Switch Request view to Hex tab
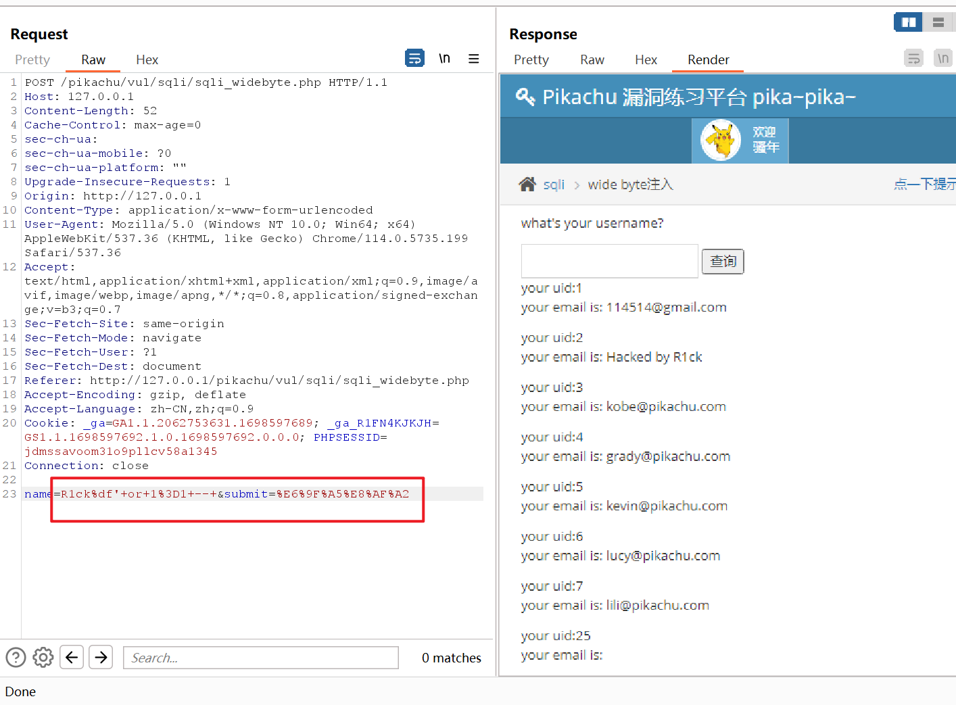The image size is (956, 705). [147, 59]
